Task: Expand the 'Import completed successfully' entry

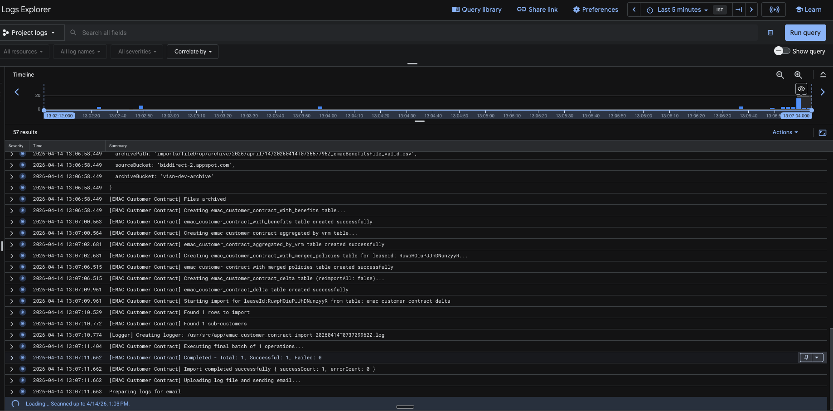Action: 12,369
